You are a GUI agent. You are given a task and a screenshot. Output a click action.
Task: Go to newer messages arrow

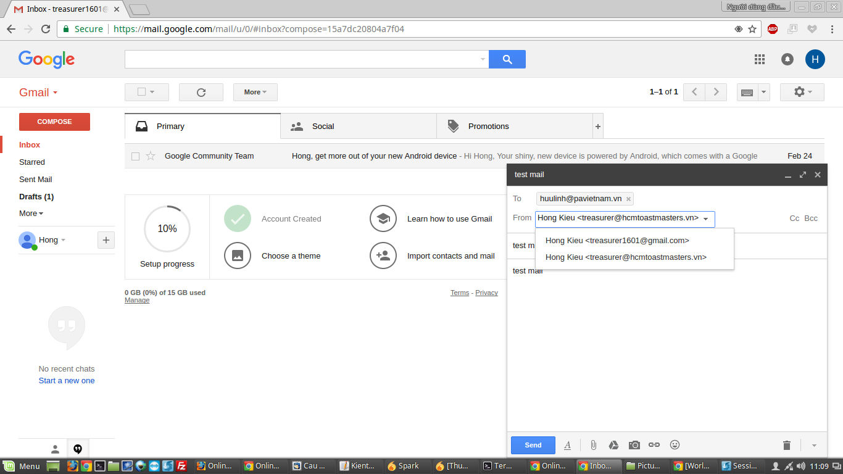coord(694,92)
